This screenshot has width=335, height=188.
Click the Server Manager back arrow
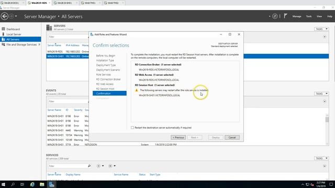(x=5, y=16)
